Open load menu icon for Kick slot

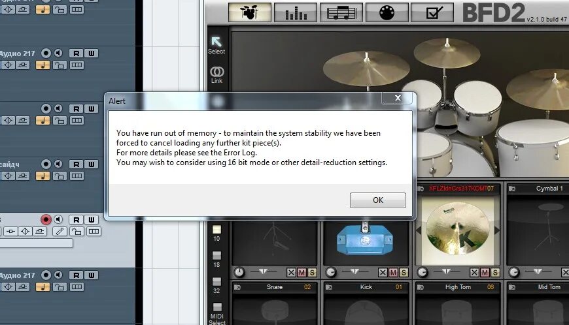point(329,287)
